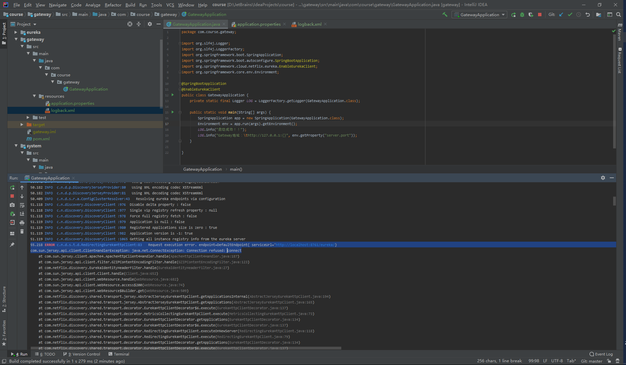Toggle scroll to end in the console
Viewport: 626px width, 365px height.
point(22,214)
